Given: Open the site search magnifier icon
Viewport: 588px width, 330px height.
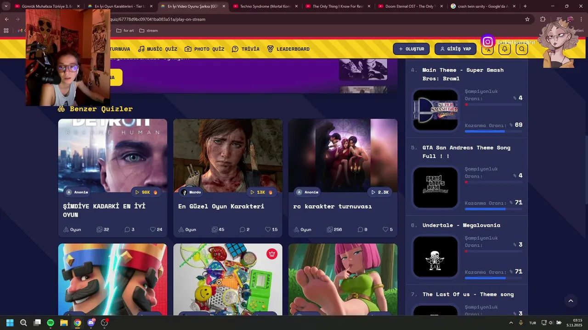Looking at the screenshot, I should point(521,49).
